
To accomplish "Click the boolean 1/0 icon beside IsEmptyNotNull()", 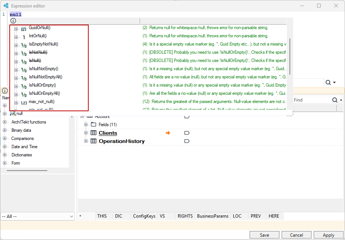I will click(24, 46).
